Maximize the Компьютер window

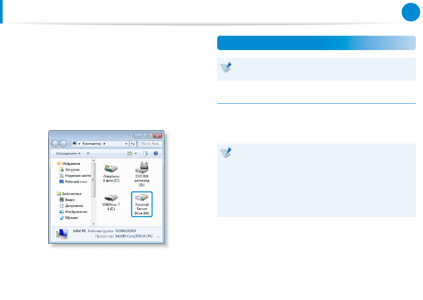pyautogui.click(x=148, y=136)
